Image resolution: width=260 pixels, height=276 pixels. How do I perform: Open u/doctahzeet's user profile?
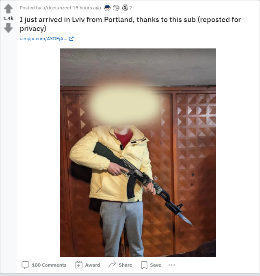coord(57,8)
